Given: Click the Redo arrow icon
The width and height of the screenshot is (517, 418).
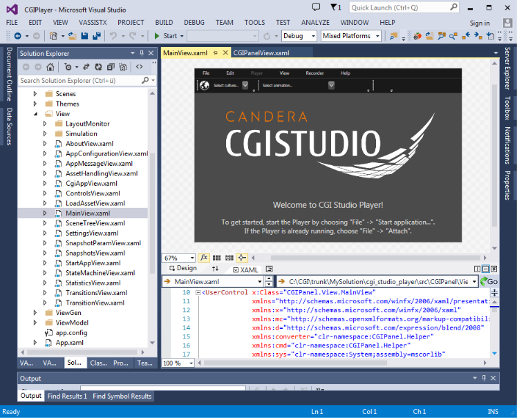Looking at the screenshot, I should (133, 36).
